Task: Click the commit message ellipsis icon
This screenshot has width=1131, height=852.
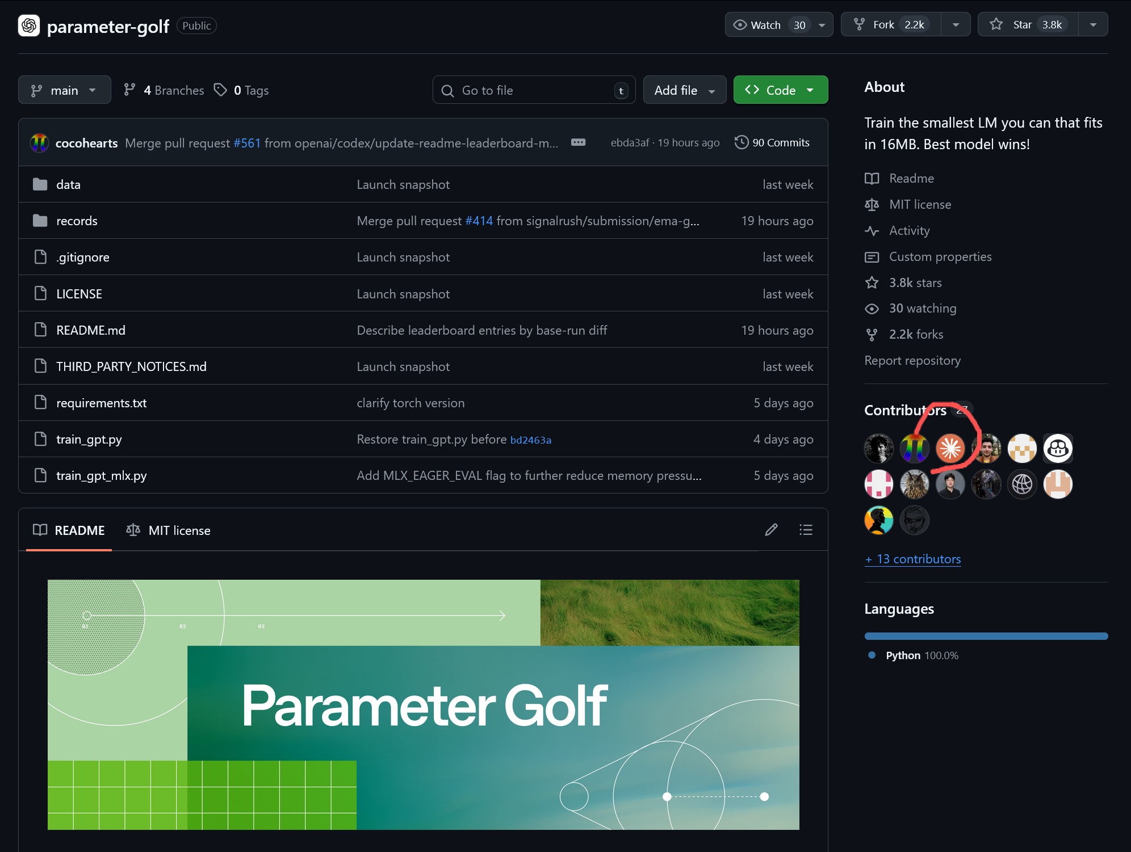Action: [x=578, y=142]
